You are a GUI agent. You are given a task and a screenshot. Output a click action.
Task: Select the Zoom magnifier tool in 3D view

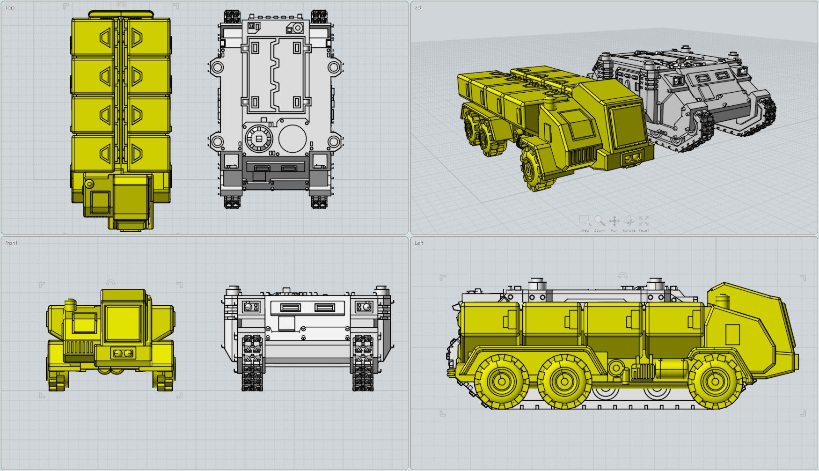tap(600, 221)
